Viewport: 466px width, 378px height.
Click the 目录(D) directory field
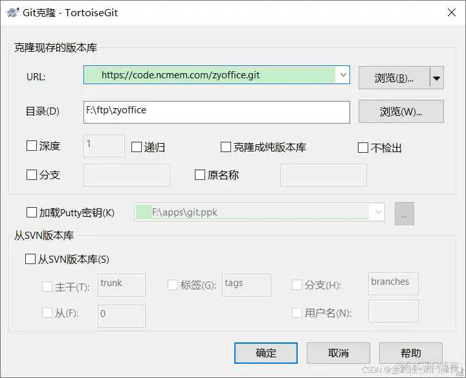pos(217,112)
